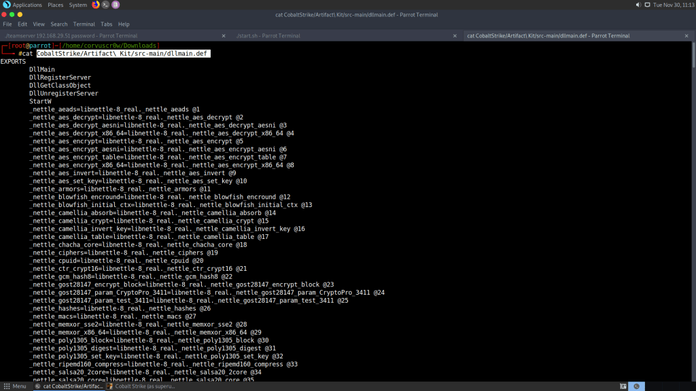This screenshot has width=696, height=391.
Task: Click the purple notes launcher icon
Action: [x=116, y=5]
